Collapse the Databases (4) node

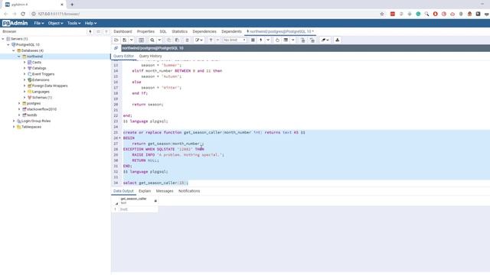14,50
